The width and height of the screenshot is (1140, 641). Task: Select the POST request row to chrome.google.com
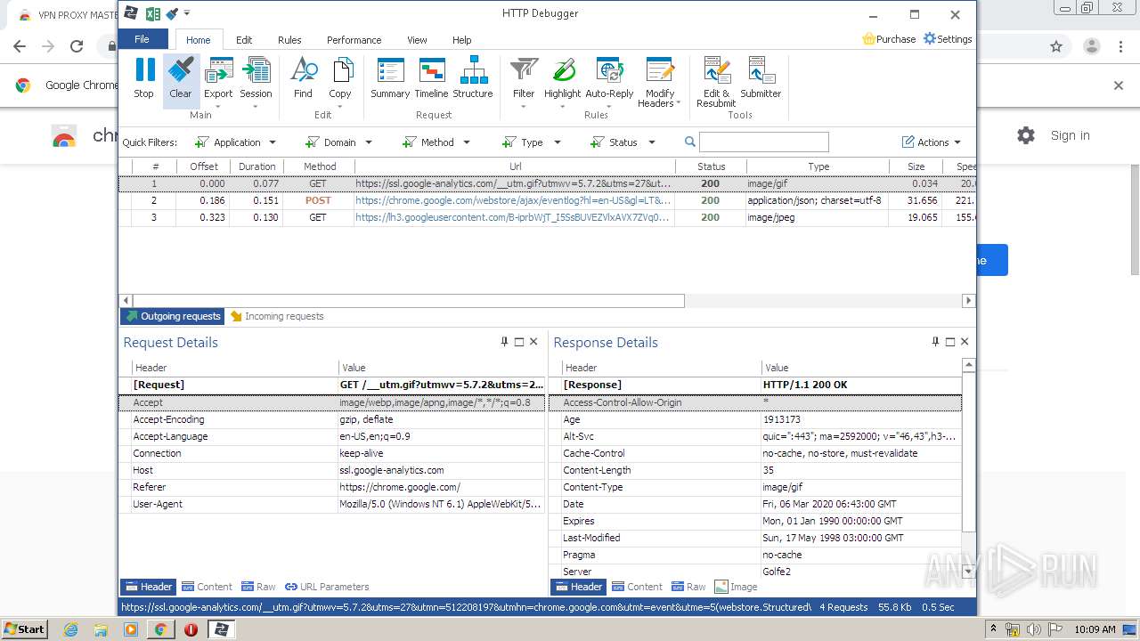tap(547, 200)
